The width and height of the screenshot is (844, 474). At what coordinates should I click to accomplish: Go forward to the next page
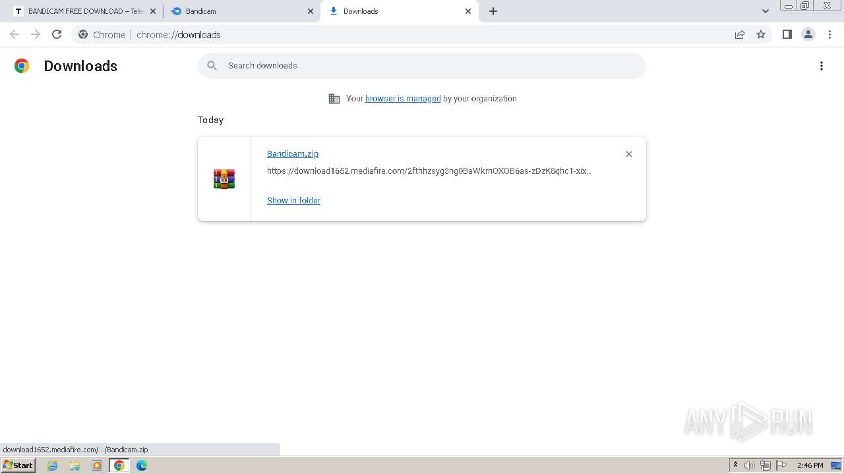click(36, 34)
